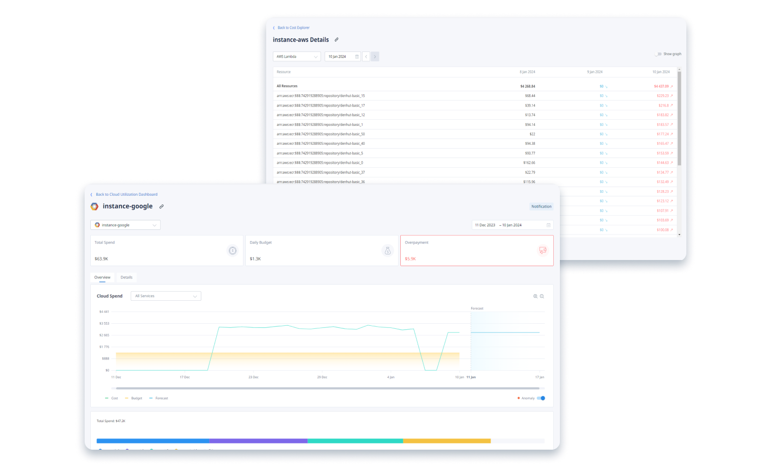Click up-trend arrow beside $229.23
771x467 pixels.
pyautogui.click(x=672, y=96)
